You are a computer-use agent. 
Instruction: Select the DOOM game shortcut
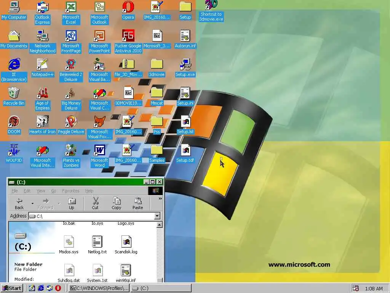click(x=14, y=125)
